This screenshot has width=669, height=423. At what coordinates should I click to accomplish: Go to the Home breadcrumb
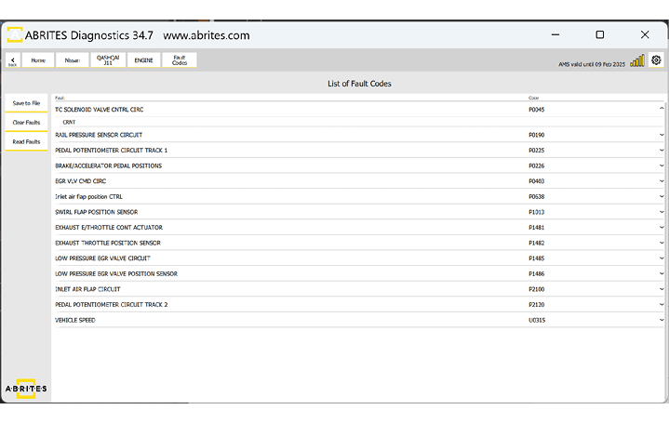pyautogui.click(x=38, y=60)
